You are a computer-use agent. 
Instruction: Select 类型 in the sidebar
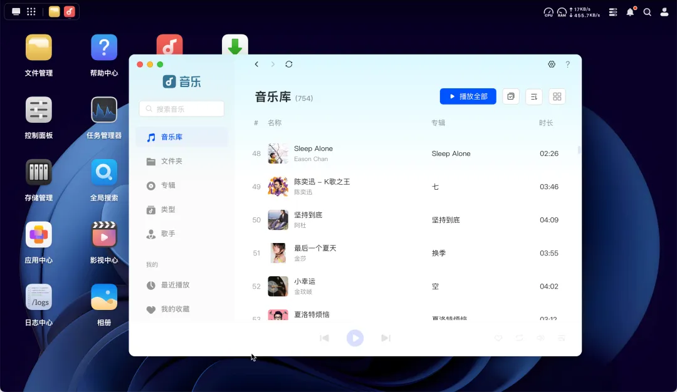pos(182,210)
